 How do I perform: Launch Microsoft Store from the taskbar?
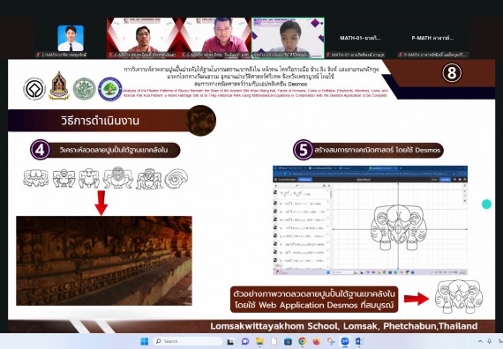click(x=288, y=342)
